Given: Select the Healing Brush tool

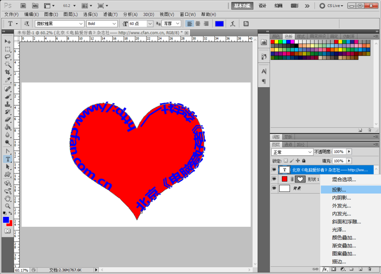Looking at the screenshot, I should (7, 89).
